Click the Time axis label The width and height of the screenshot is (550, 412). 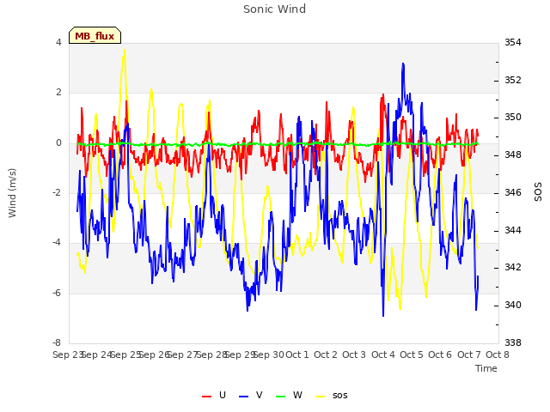tap(486, 368)
